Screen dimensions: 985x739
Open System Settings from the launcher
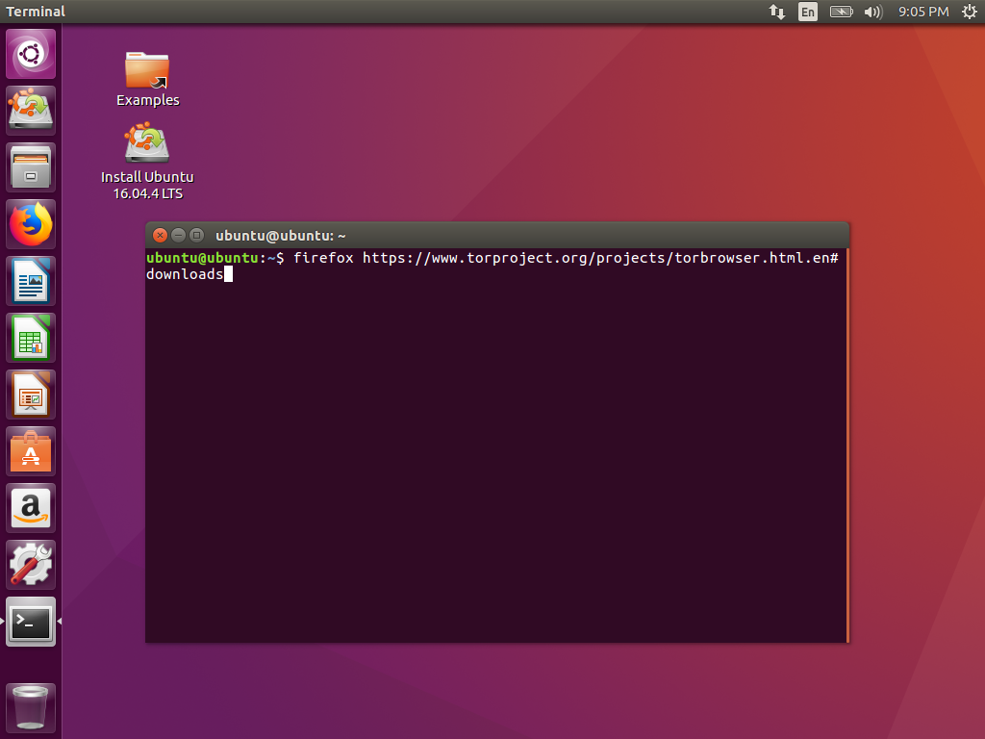click(x=30, y=565)
